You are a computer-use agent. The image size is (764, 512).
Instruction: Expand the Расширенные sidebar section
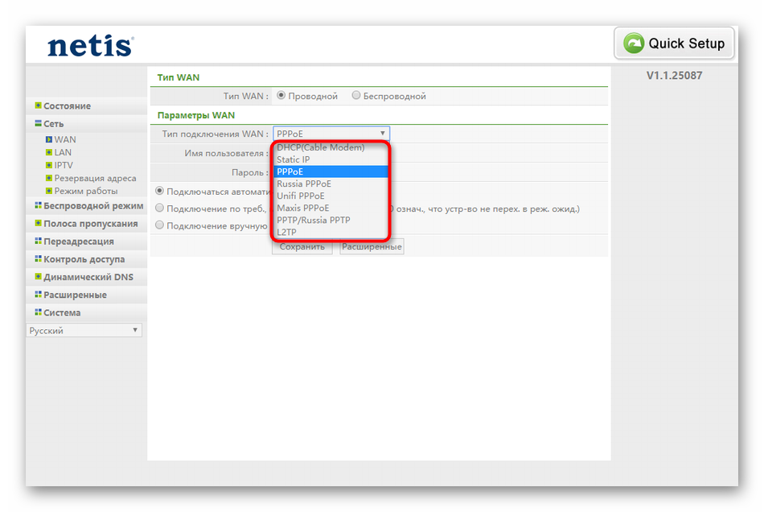[75, 295]
